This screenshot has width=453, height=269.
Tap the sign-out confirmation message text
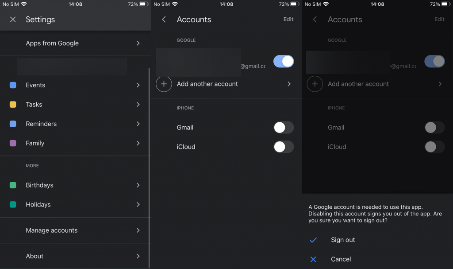click(375, 214)
